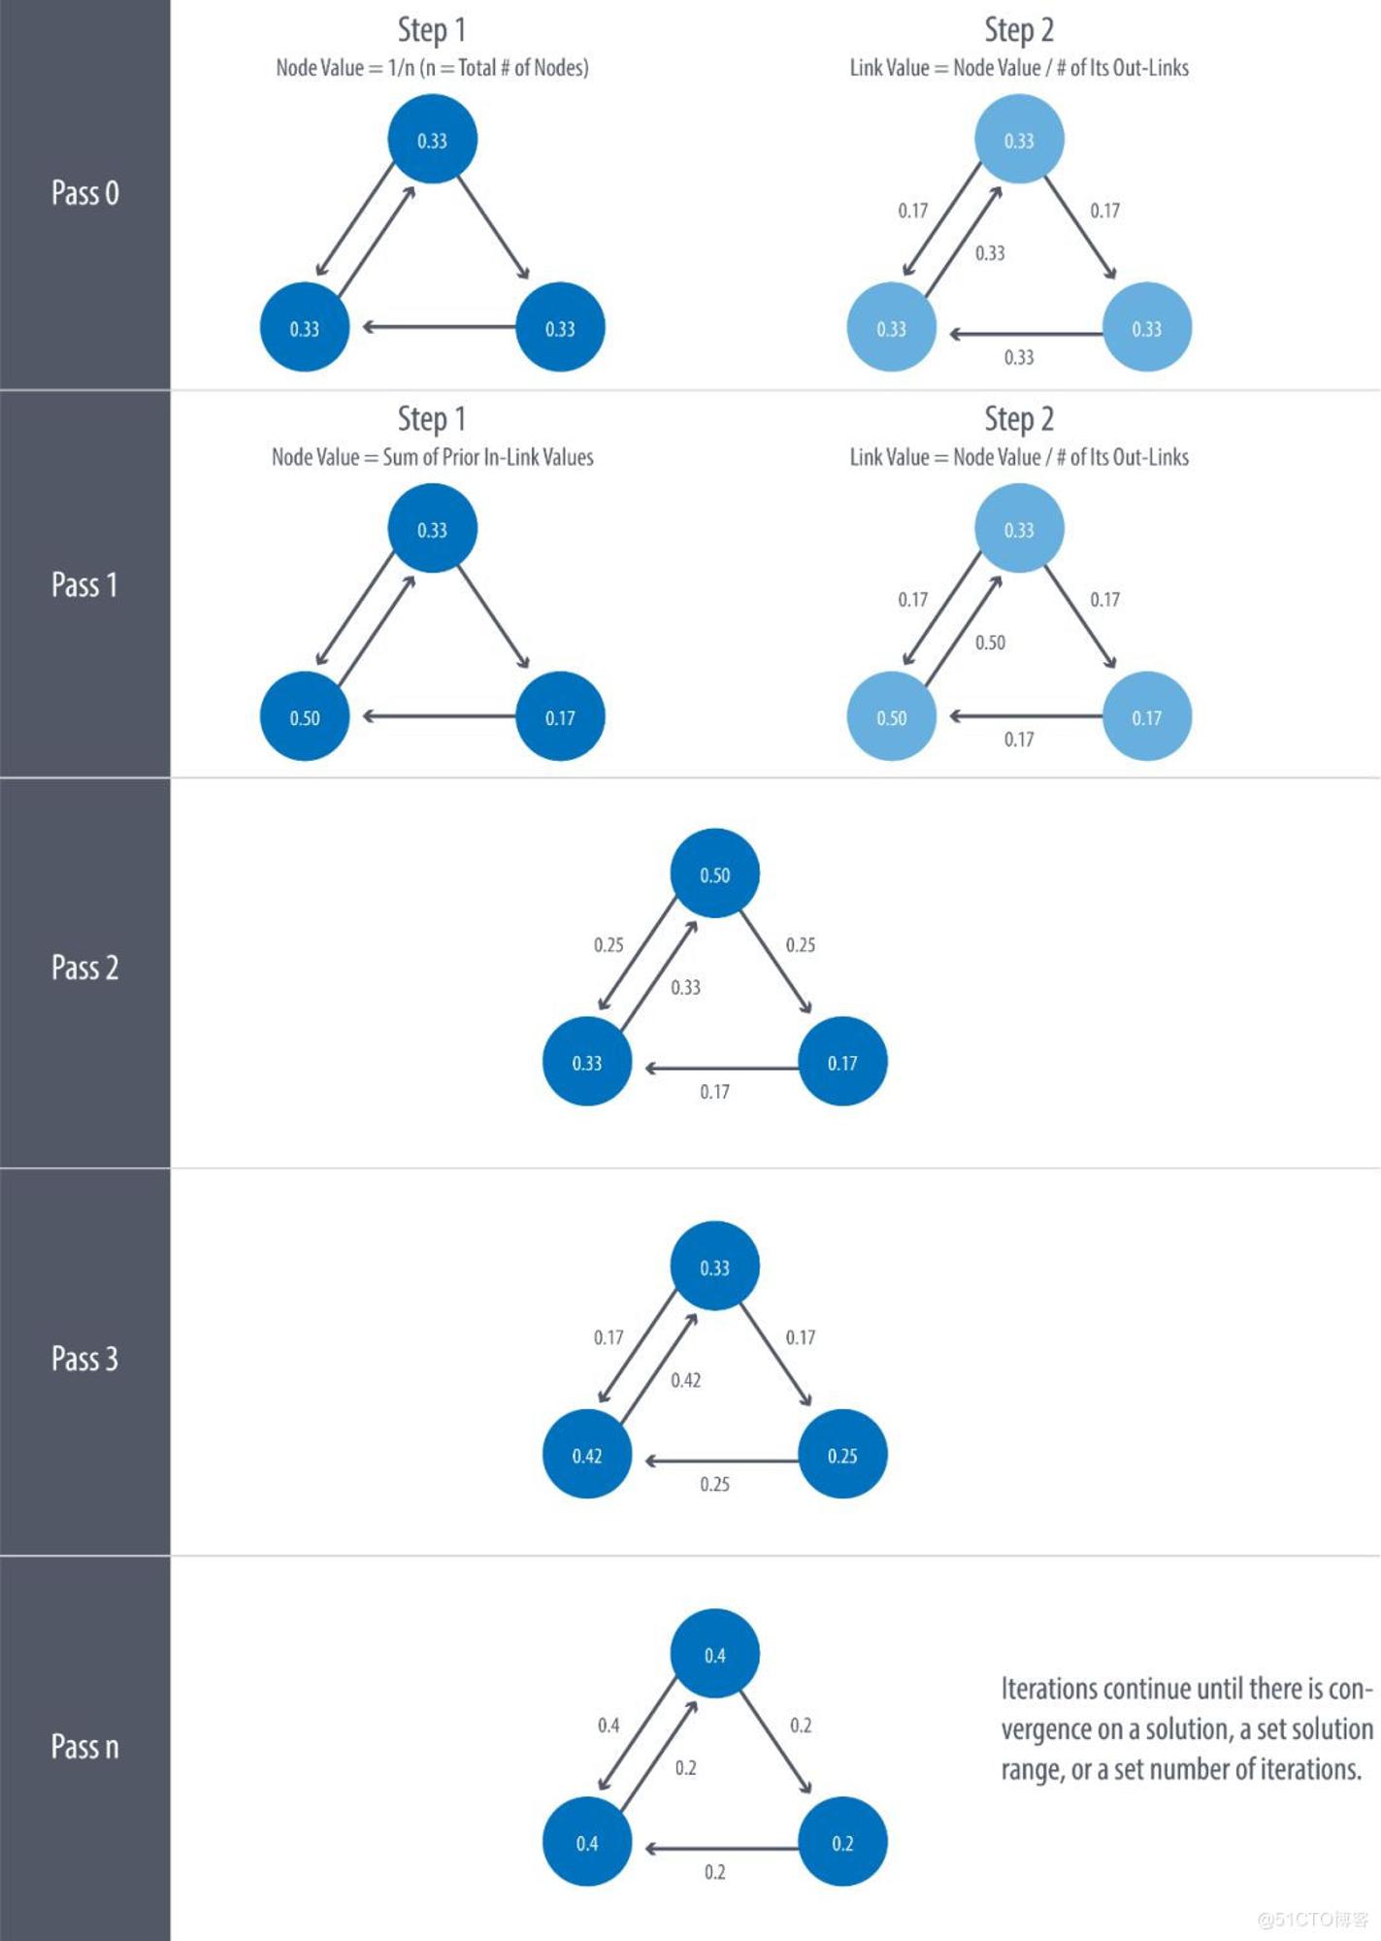Image resolution: width=1381 pixels, height=1941 pixels.
Task: Select the 0.17 node in Pass 2
Action: coord(842,1062)
